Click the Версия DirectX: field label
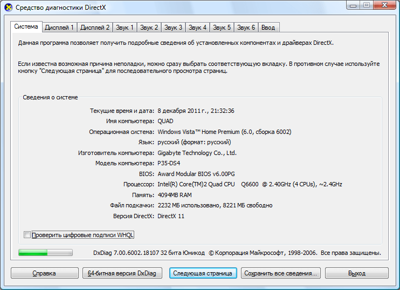This screenshot has width=400, height=290. [134, 216]
